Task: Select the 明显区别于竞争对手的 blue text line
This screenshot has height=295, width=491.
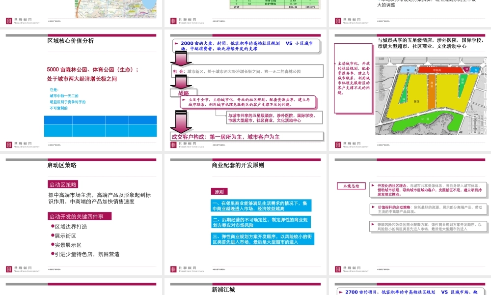Action: [x=68, y=102]
